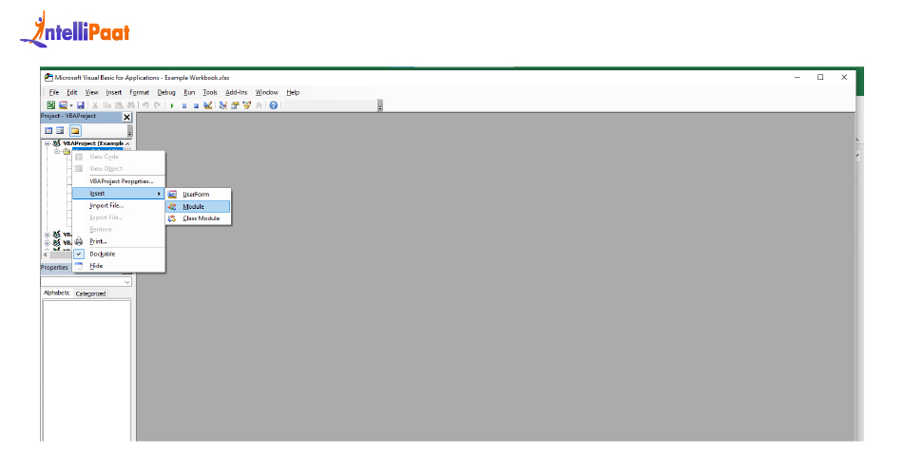Screen dimensions: 904x471
Task: Open the Window menu
Action: tap(266, 92)
